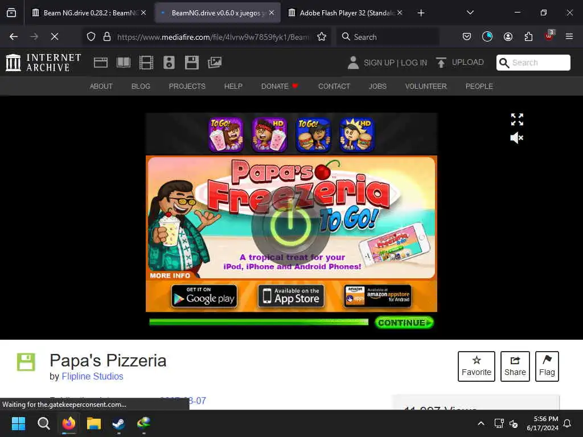Click the green power button overlay

coord(290,226)
